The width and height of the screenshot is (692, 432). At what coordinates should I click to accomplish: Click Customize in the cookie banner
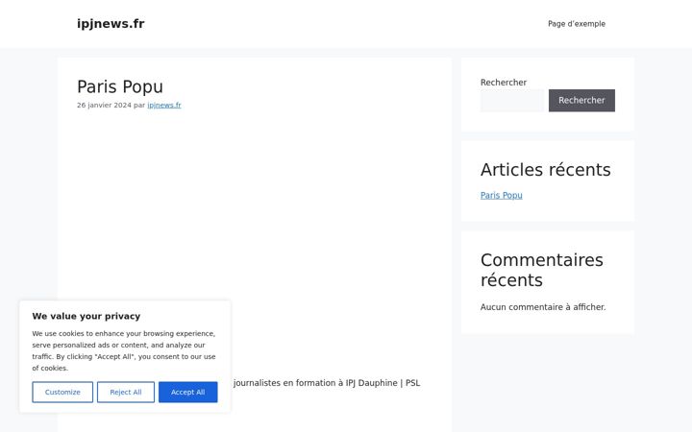point(62,392)
